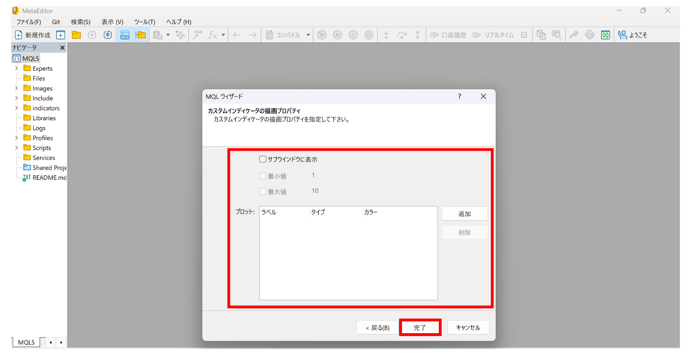690x358 pixels.
Task: Click the コンパイル compile button
Action: [284, 35]
